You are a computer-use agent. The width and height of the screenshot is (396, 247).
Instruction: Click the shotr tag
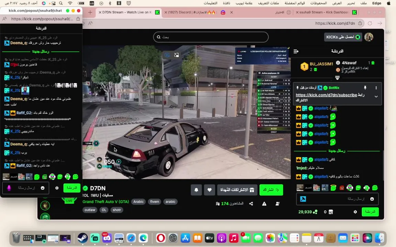[117, 210]
